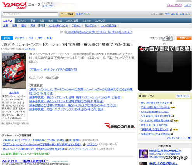Select the ニュース tab
This screenshot has width=194, height=165.
pyautogui.click(x=8, y=21)
